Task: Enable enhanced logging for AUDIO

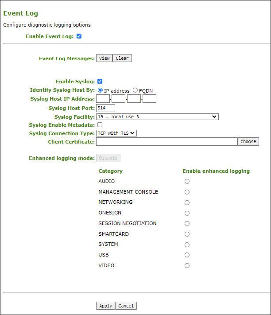Action: pos(187,181)
